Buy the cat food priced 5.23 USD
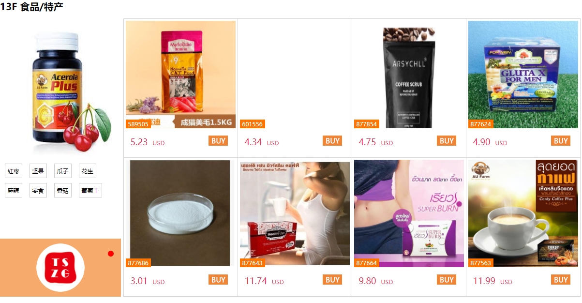Viewport: 582px width, 303px height. pyautogui.click(x=218, y=141)
